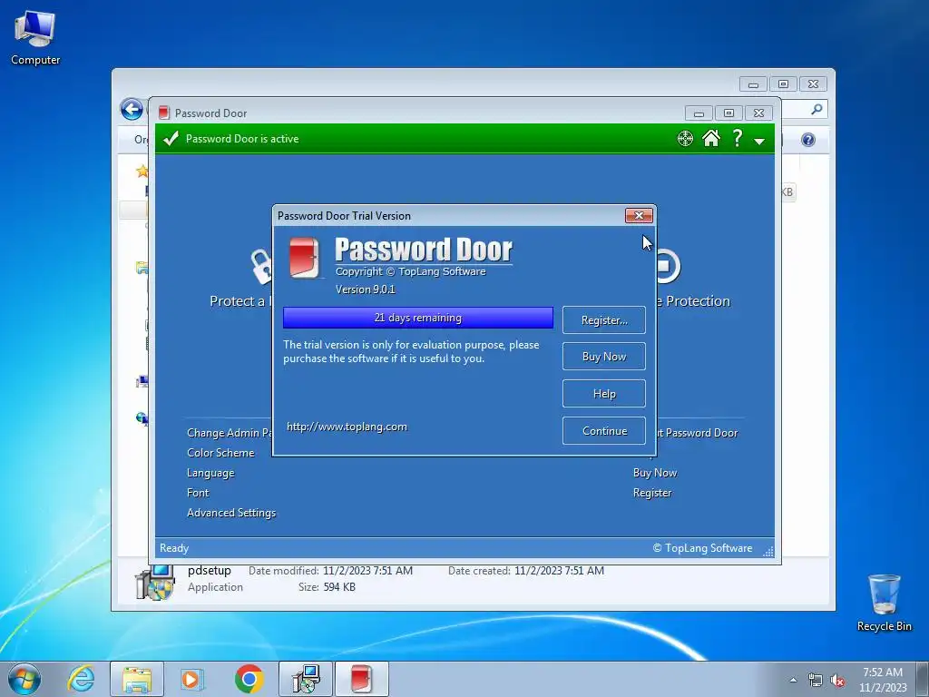
Task: Click the Show Desktop strip in the taskbar
Action: (x=923, y=679)
